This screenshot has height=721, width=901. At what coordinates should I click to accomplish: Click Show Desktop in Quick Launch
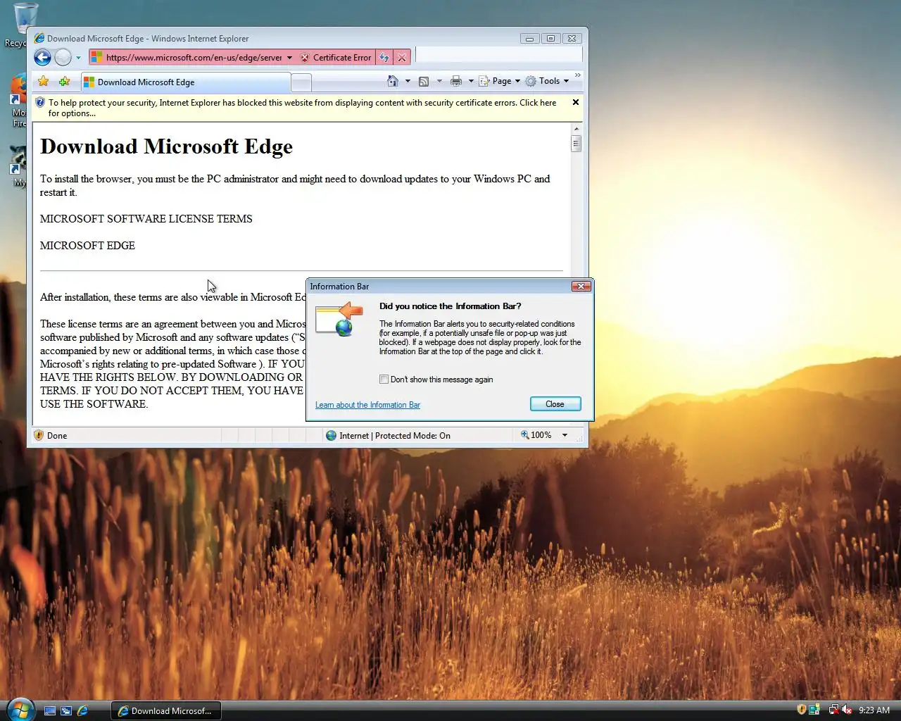(x=50, y=711)
